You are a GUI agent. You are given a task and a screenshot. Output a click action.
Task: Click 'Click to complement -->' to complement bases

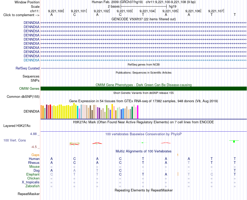(x=21, y=15)
